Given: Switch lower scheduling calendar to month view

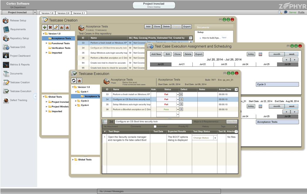Looking at the screenshot, I should coord(277,106).
